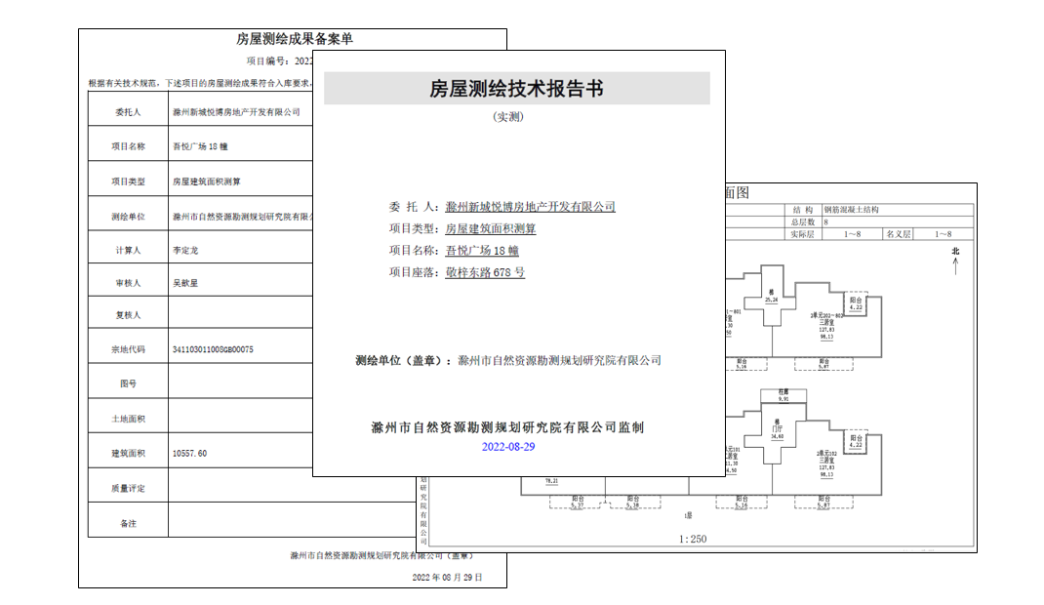Select the reviewer name in the 审核人 row
The width and height of the screenshot is (1044, 605).
185,283
